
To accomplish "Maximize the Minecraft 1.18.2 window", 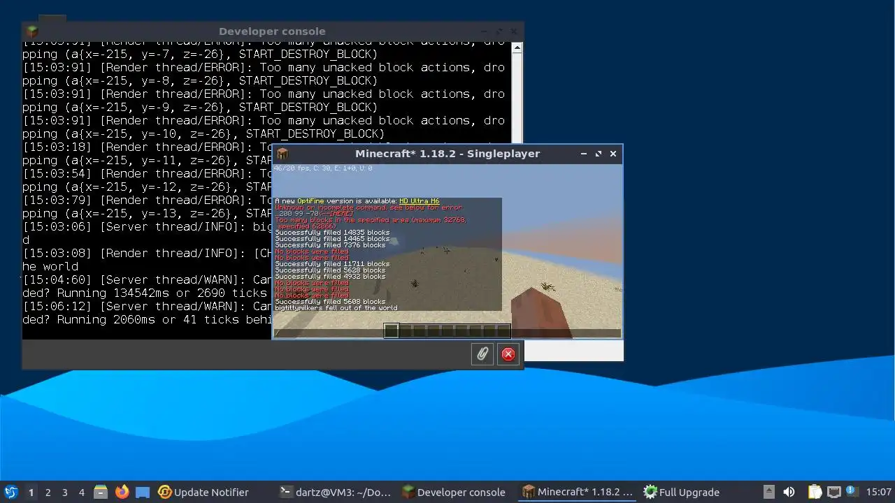I will coord(599,154).
